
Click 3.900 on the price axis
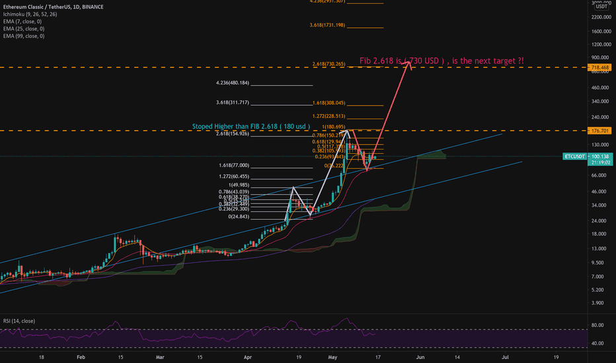click(x=597, y=303)
